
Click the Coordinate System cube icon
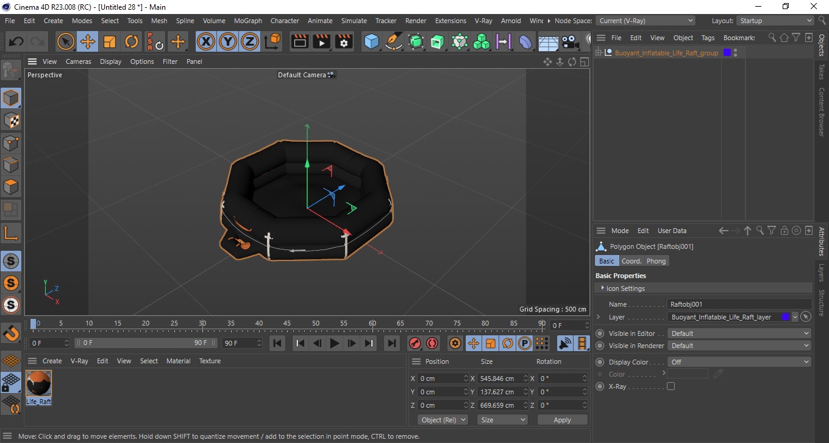[273, 41]
